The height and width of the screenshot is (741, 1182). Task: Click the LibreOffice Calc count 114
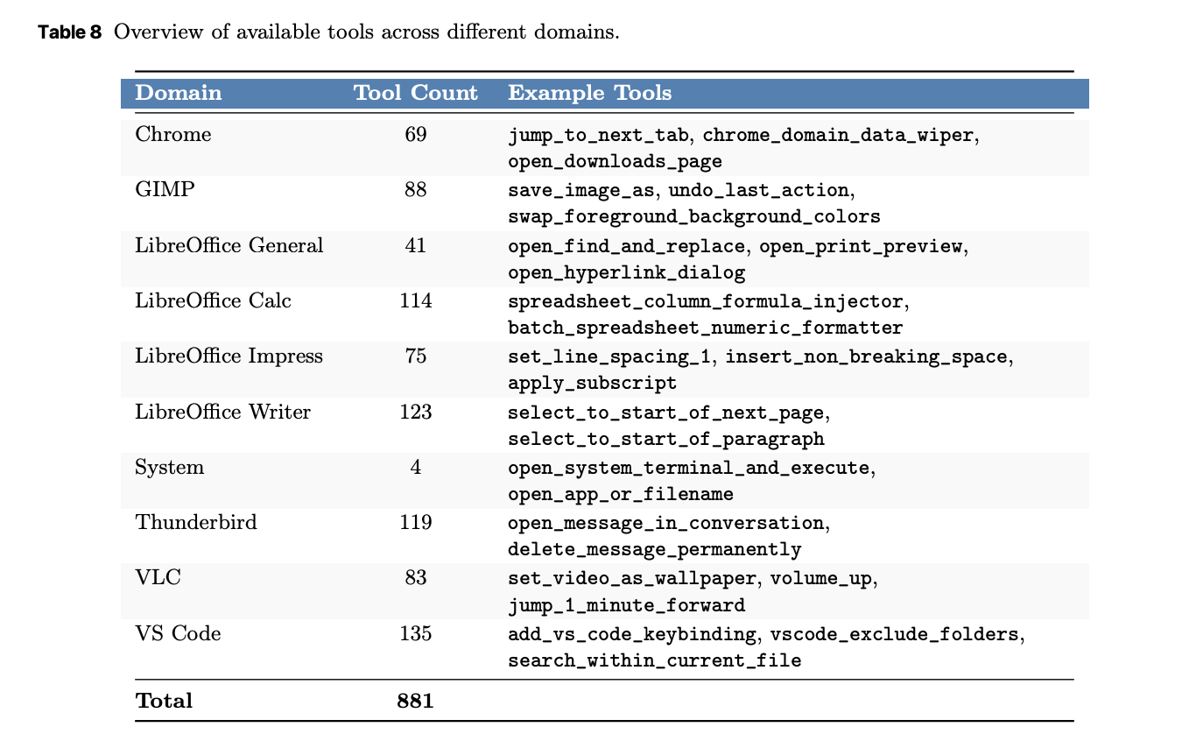(x=416, y=301)
